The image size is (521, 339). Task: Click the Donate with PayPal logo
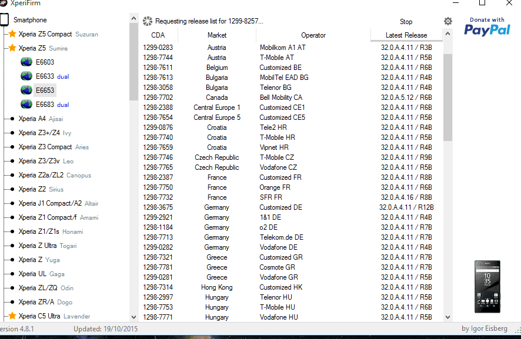coord(487,26)
